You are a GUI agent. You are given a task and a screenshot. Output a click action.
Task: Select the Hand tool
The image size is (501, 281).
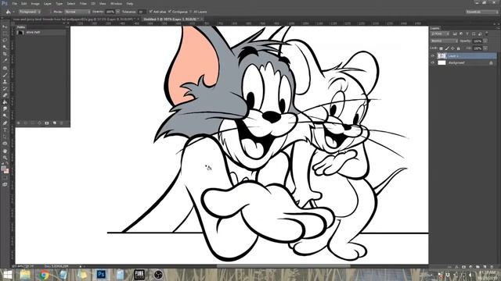point(5,151)
